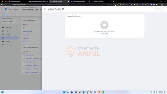Open Microsoft Edge from the taskbar
The height and width of the screenshot is (94, 167).
pos(83,92)
